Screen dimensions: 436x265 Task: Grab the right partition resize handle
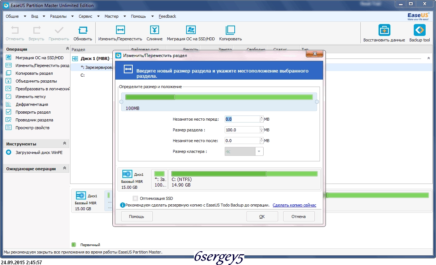317,102
